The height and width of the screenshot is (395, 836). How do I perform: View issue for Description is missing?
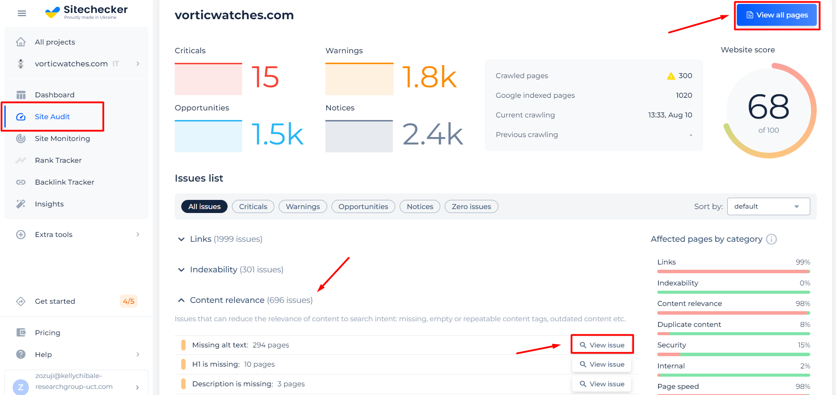click(x=602, y=384)
